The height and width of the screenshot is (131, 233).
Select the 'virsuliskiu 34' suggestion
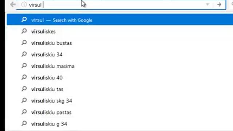click(x=120, y=55)
